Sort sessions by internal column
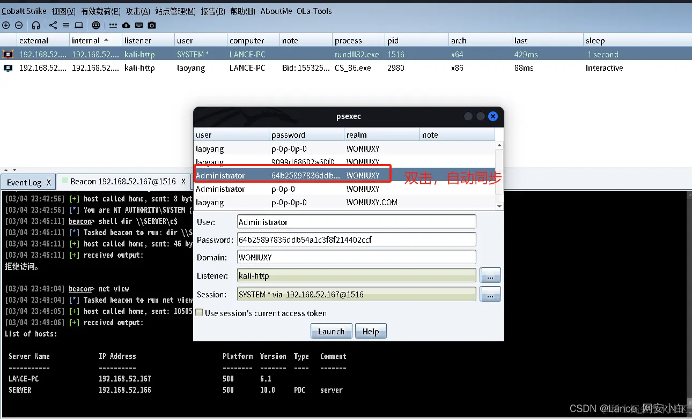 coord(95,40)
